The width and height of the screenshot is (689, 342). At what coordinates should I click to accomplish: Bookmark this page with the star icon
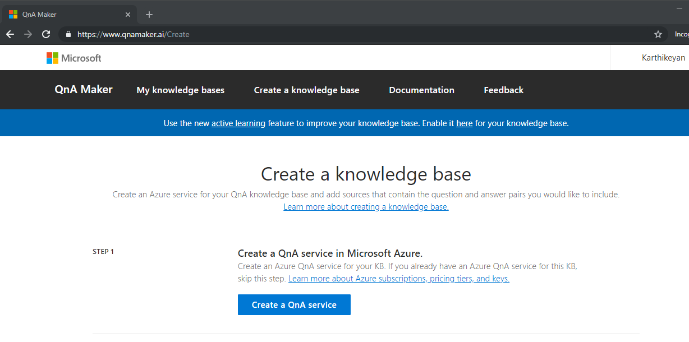[658, 34]
